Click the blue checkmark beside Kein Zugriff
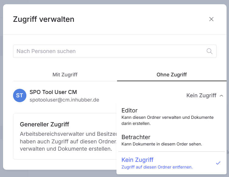 pyautogui.click(x=218, y=163)
